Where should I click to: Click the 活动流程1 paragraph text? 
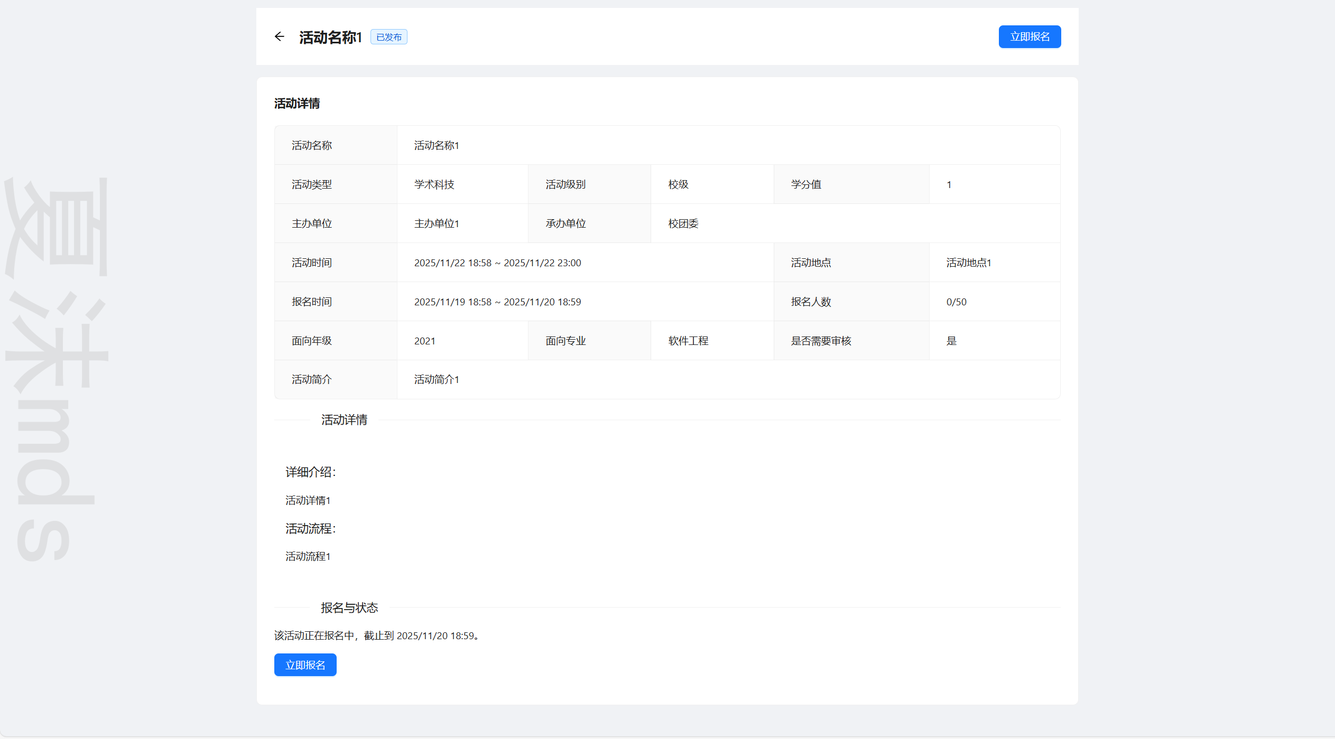(x=308, y=556)
